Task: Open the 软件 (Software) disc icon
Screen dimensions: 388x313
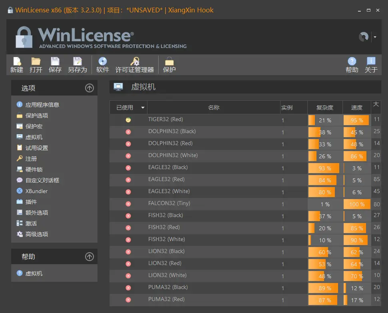Action: pyautogui.click(x=102, y=65)
